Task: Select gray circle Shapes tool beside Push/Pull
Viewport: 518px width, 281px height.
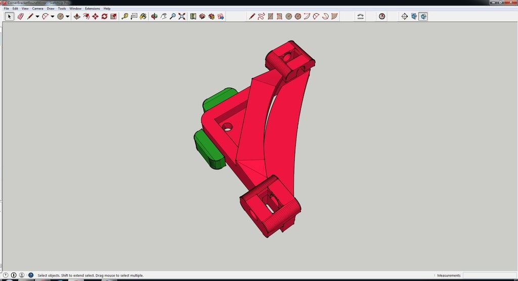Action: 60,16
